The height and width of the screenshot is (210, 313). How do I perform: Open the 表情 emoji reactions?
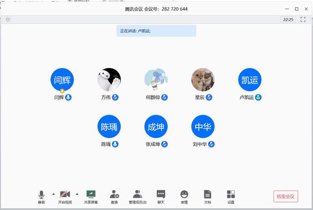point(184,195)
